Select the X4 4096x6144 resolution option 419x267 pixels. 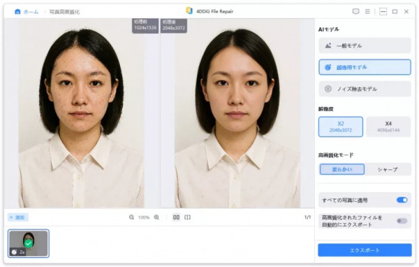click(x=388, y=127)
